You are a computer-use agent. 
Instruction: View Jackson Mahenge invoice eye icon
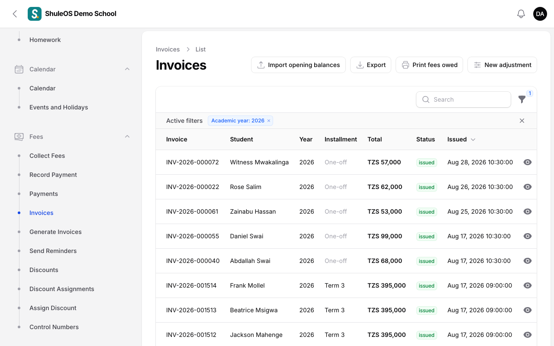[527, 335]
